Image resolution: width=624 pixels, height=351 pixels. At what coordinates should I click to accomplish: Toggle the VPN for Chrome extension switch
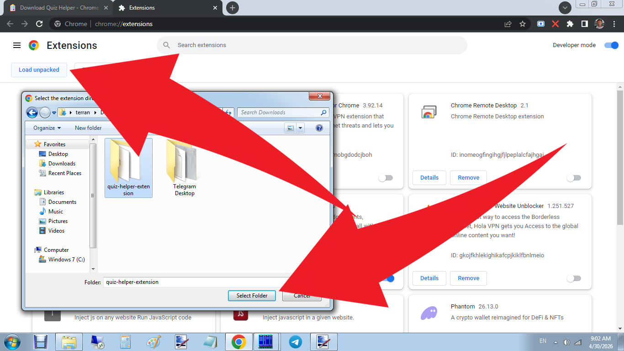click(x=386, y=178)
